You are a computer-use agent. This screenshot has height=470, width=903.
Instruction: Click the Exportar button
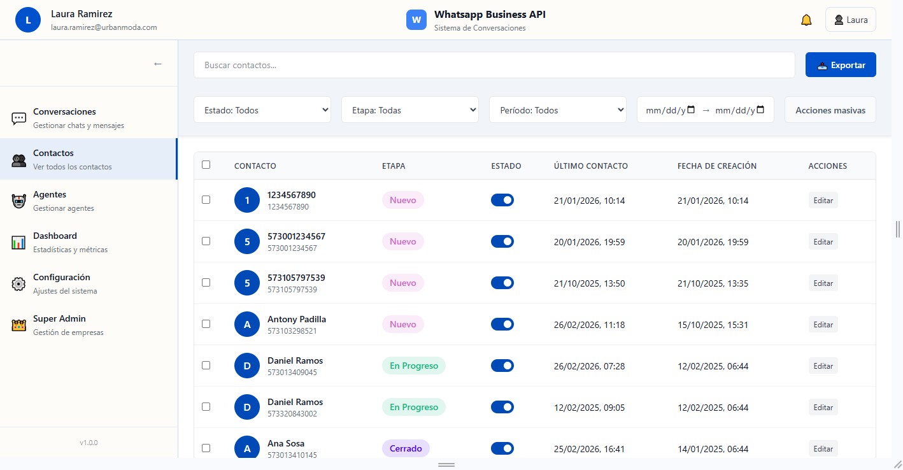[841, 65]
